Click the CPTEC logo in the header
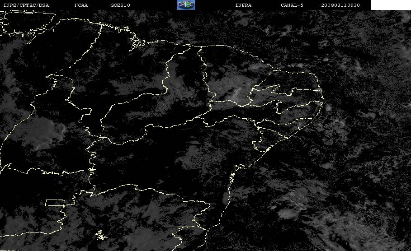This screenshot has width=411, height=251. (186, 5)
